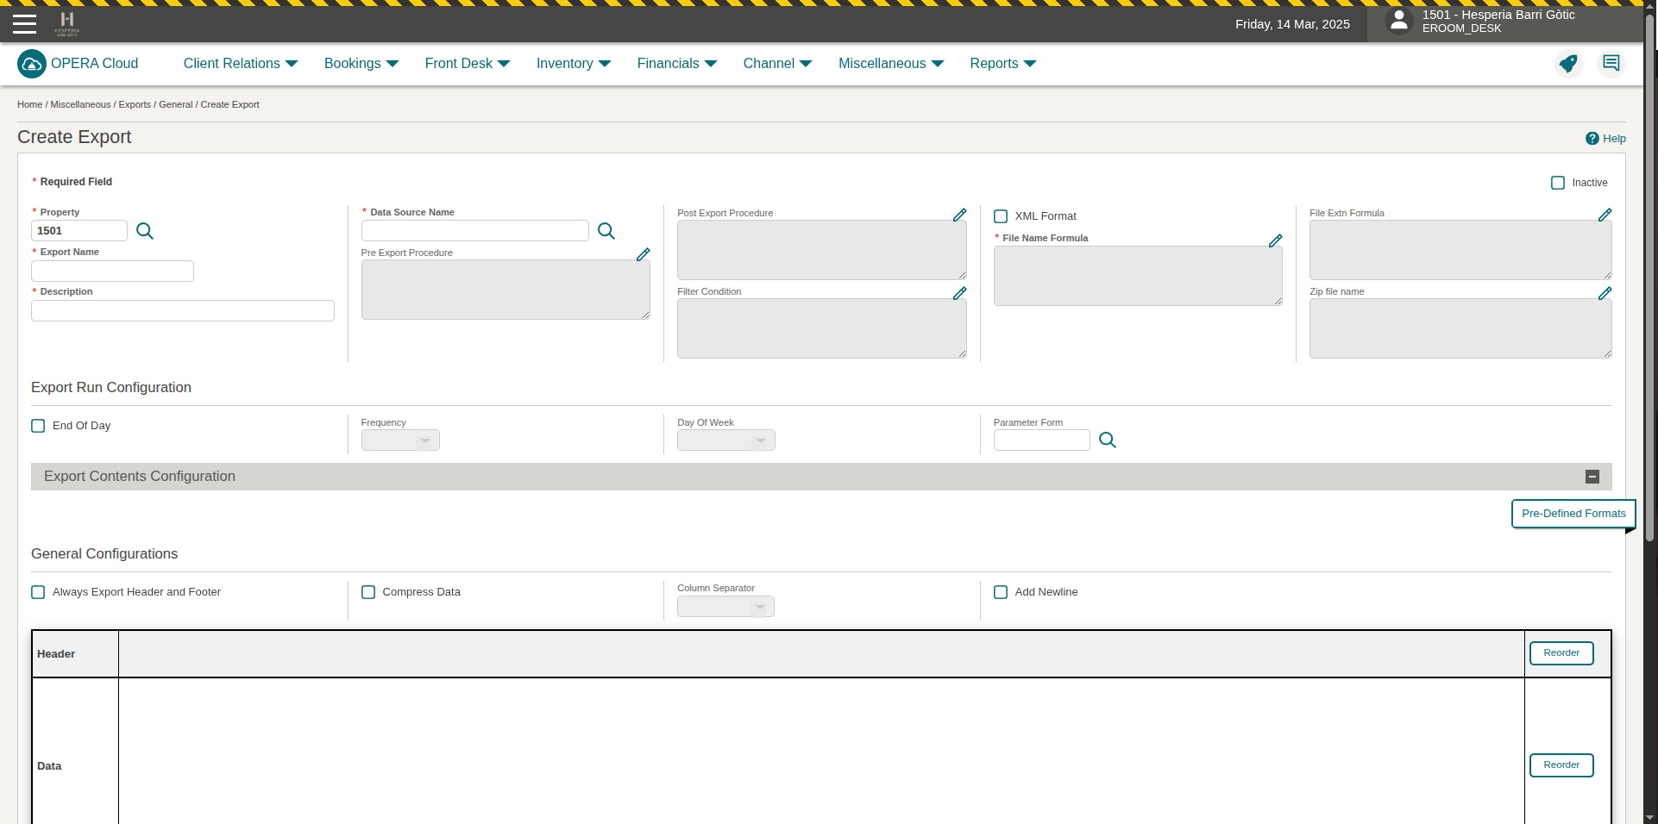
Task: Open the Frequency dropdown
Action: [400, 440]
